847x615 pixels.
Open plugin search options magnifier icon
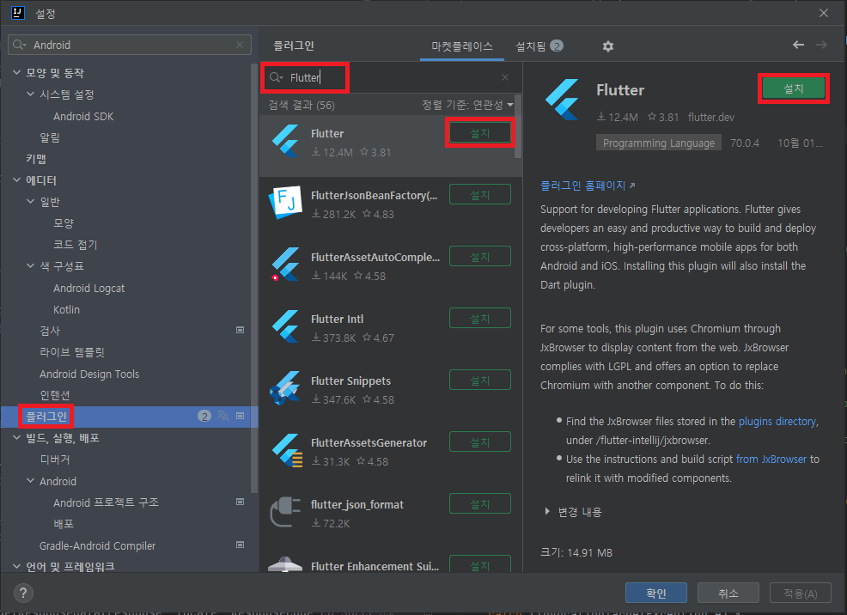[276, 77]
